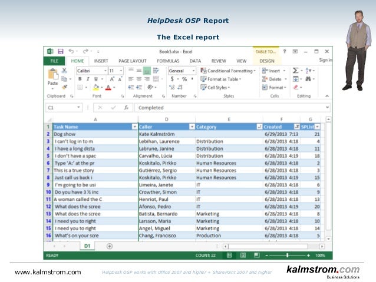Toggle Underline formatting
The image size is (376, 282).
click(96, 79)
